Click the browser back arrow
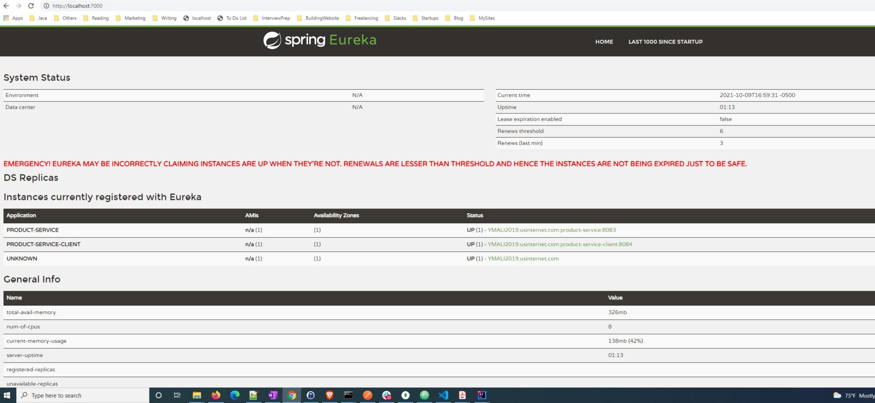This screenshot has width=875, height=403. pyautogui.click(x=6, y=6)
